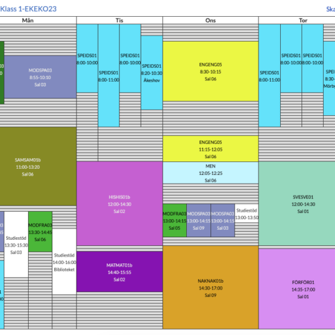Open the NAKNAK01b 14:30-17:00 lesson block
Viewport: 335px width, 335px height.
coord(210,287)
